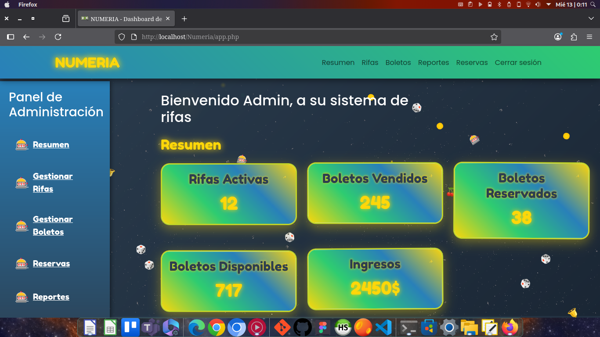Select Reservas in the admin sidebar
The image size is (600, 337).
tap(51, 263)
